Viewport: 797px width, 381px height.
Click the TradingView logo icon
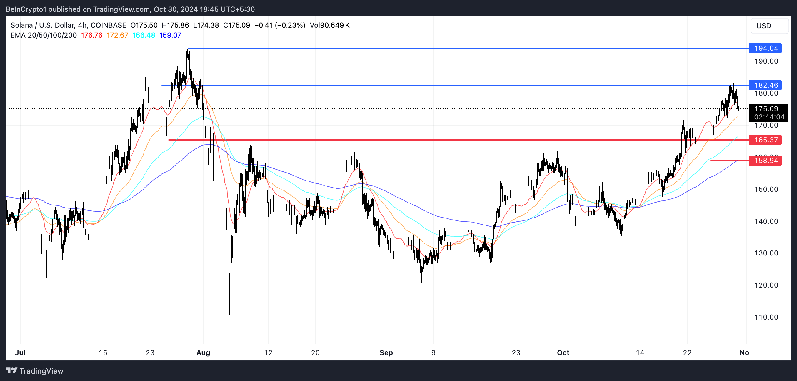pos(11,370)
